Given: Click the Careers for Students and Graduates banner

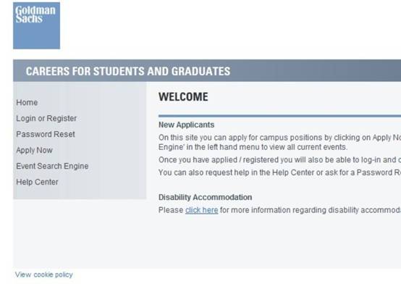Looking at the screenshot, I should (207, 71).
